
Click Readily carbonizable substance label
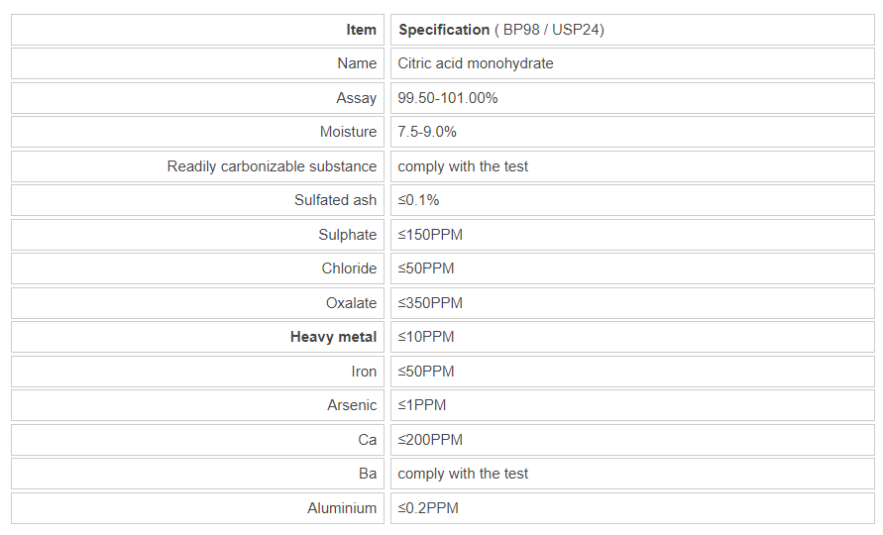(x=272, y=166)
